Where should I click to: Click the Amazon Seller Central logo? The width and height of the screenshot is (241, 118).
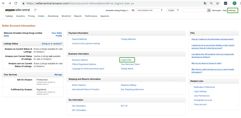click(x=17, y=10)
